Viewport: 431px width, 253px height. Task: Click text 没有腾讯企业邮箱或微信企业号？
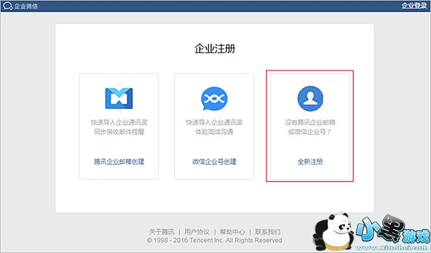[x=310, y=127]
